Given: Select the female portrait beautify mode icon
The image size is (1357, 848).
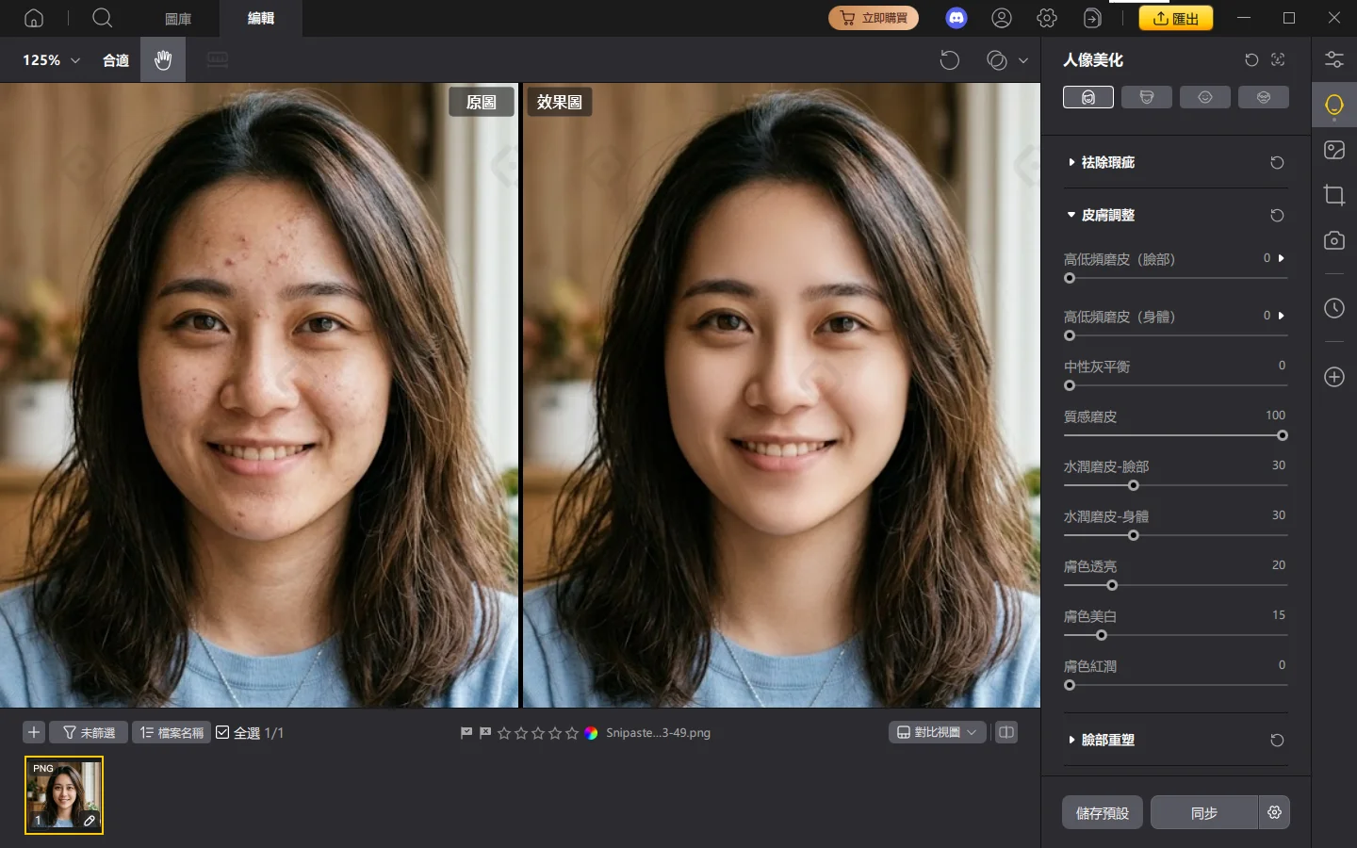Looking at the screenshot, I should [x=1087, y=96].
